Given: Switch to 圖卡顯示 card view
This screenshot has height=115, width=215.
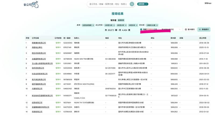Looking at the screenshot, I should pyautogui.click(x=190, y=29).
